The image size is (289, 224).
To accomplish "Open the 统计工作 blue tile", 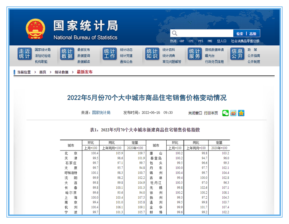I will tap(110, 54).
